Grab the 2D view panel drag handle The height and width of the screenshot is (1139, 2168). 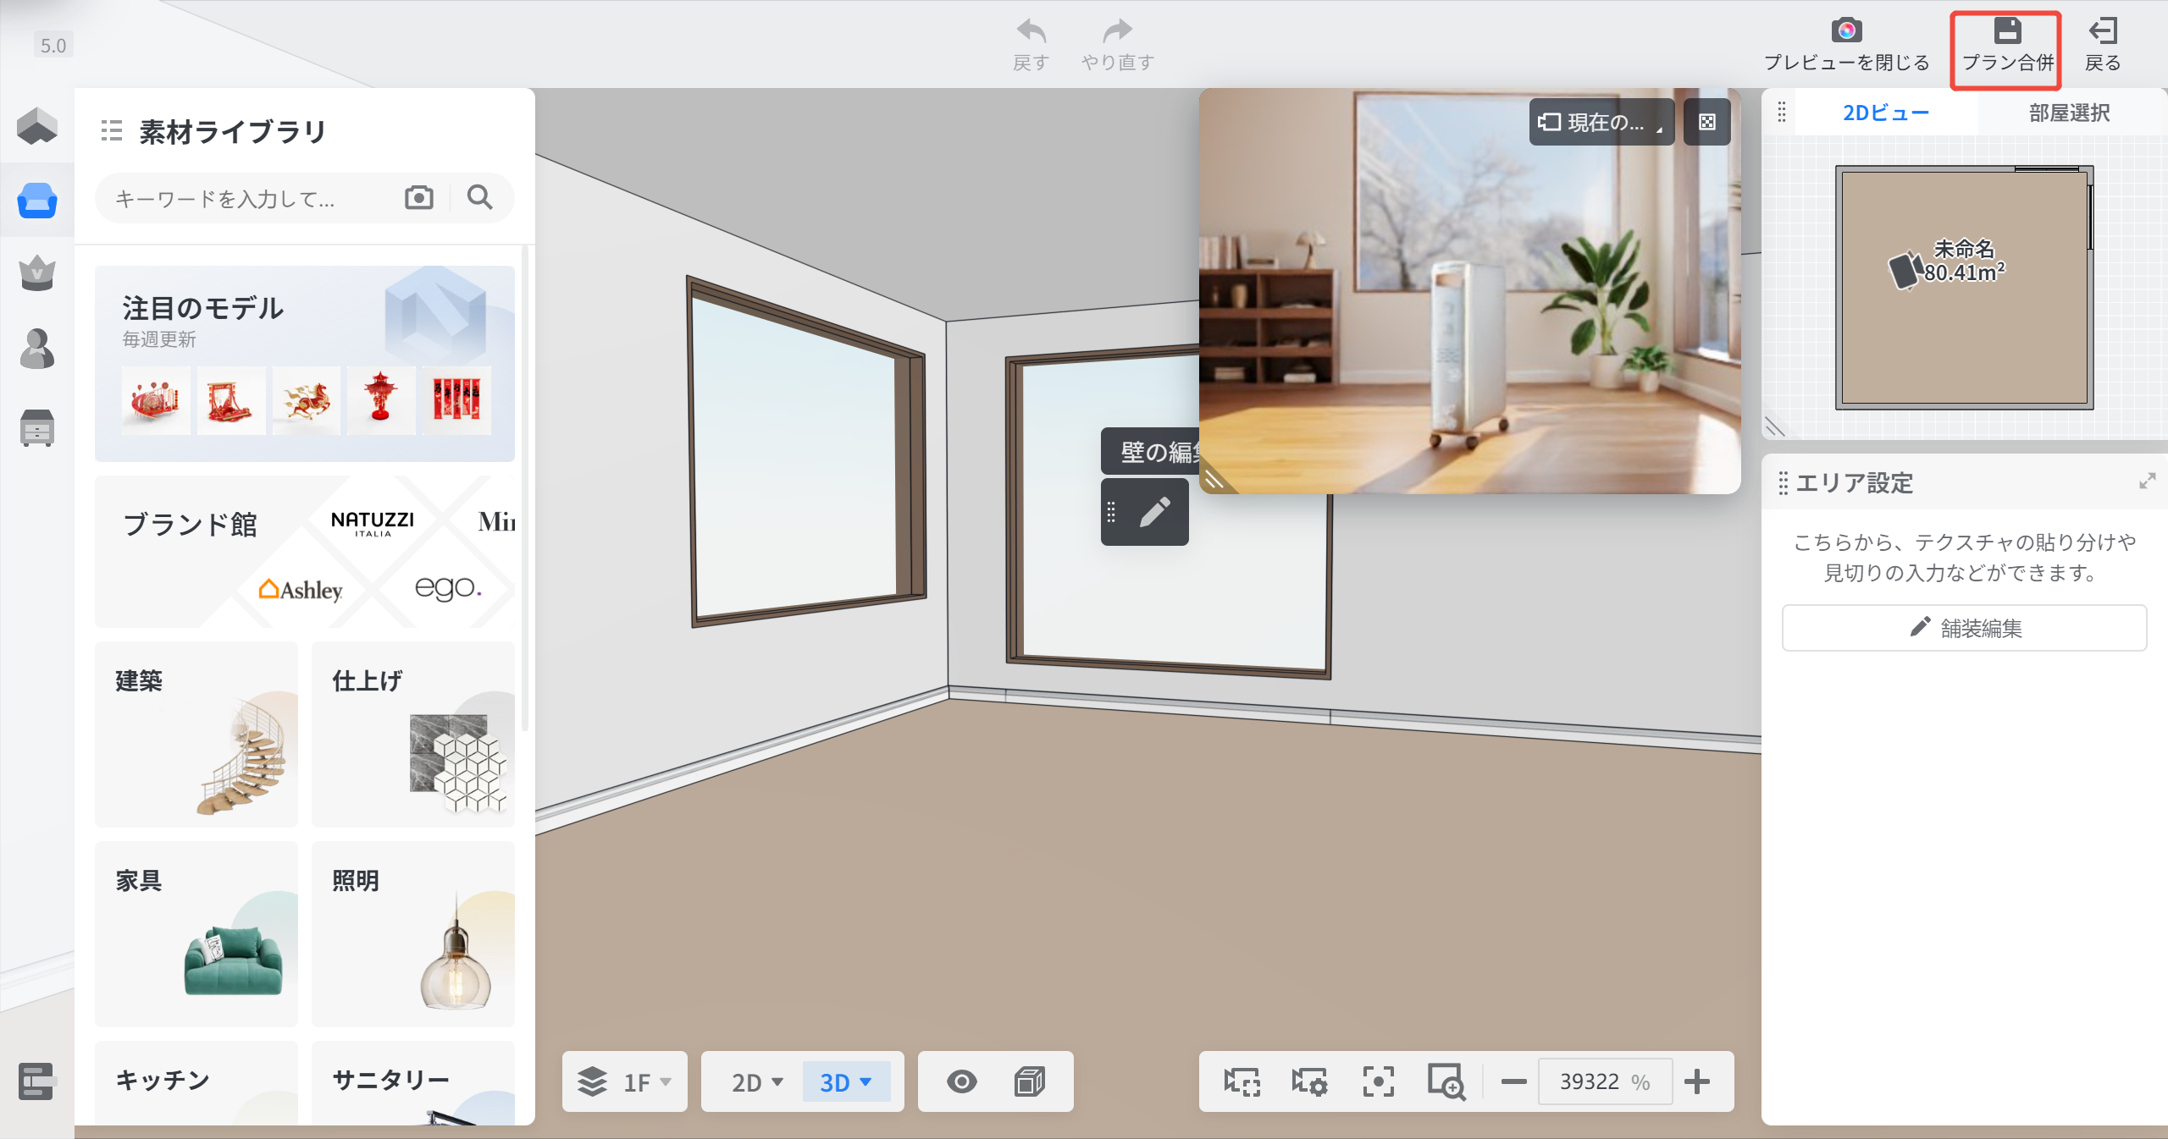click(x=1781, y=112)
